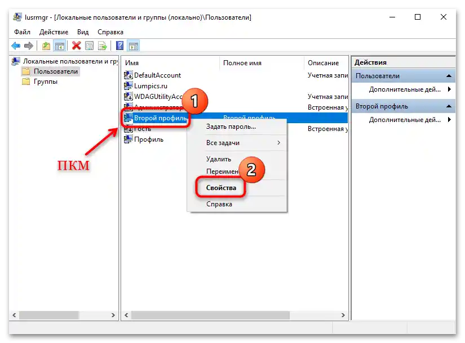Click the tree pane horizontal scrollbar thumb
Image resolution: width=465 pixels, height=343 pixels.
coord(49,315)
